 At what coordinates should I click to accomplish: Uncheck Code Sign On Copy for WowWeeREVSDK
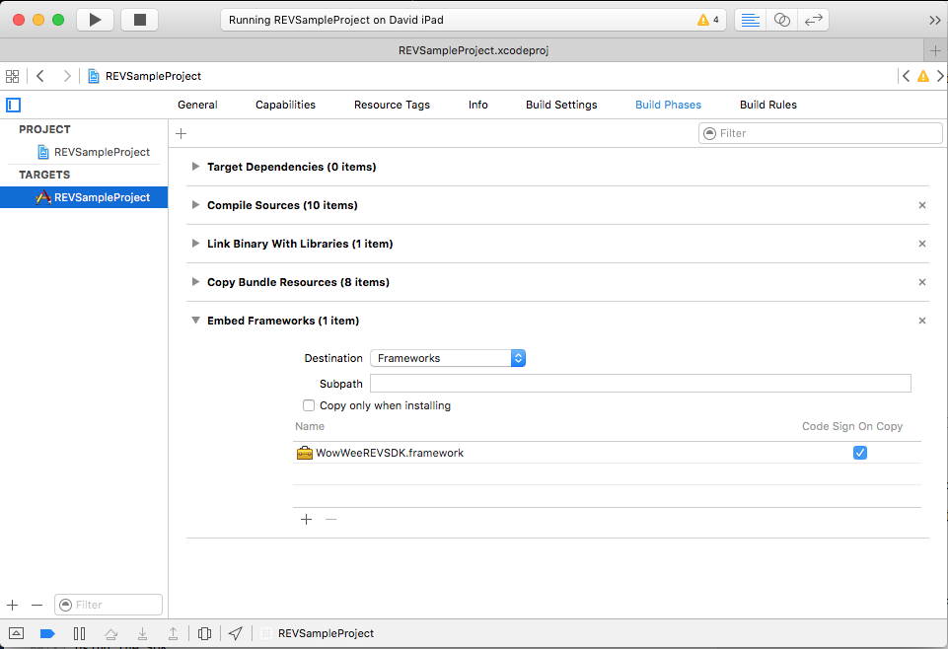coord(860,453)
